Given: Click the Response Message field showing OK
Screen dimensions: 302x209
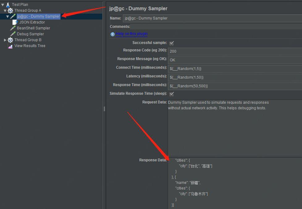Looking at the screenshot, I should [x=235, y=60].
